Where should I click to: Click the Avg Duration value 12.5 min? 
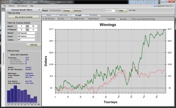[29, 83]
